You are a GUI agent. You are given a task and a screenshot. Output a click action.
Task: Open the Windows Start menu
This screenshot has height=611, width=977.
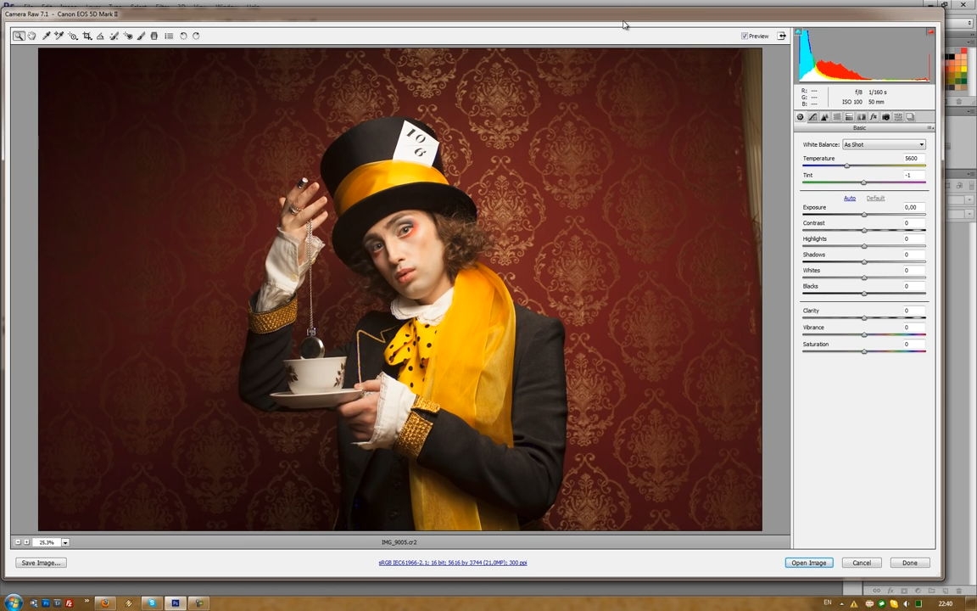[13, 603]
